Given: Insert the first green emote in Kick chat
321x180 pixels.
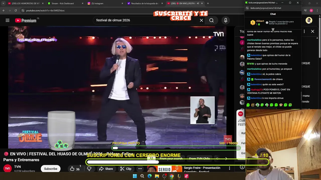Looking at the screenshot, I should [248, 105].
